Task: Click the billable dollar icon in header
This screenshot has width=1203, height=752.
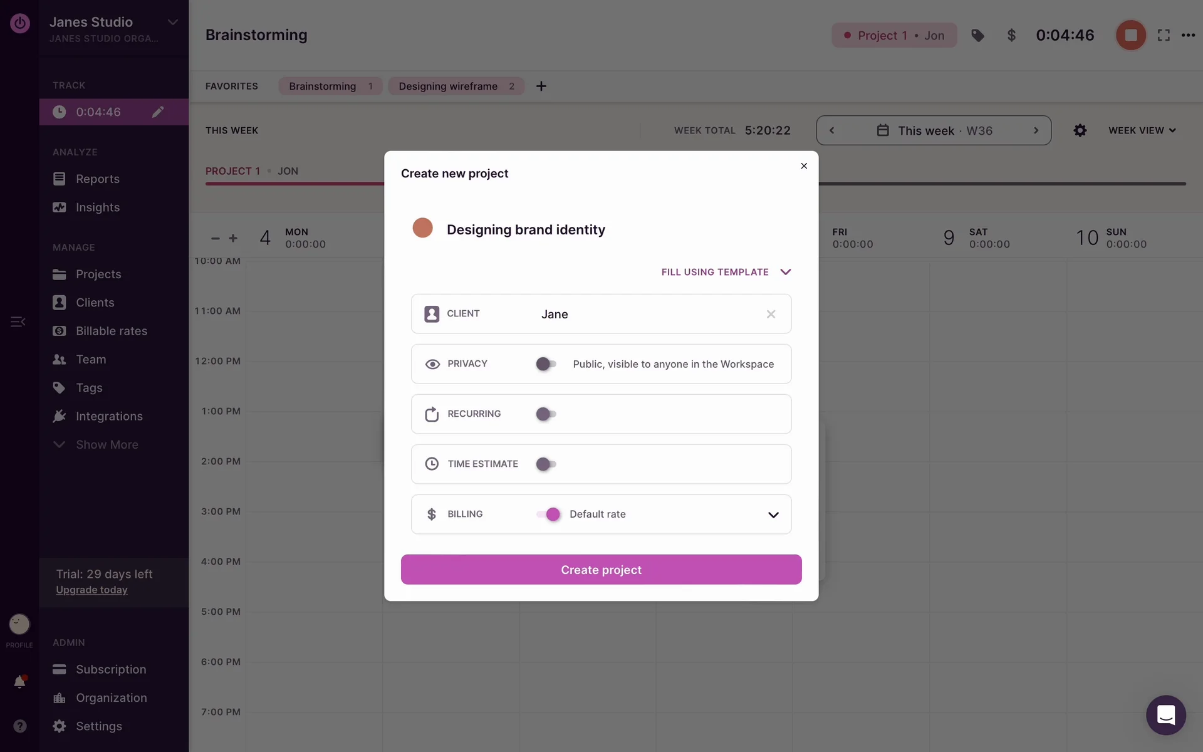Action: point(1011,36)
